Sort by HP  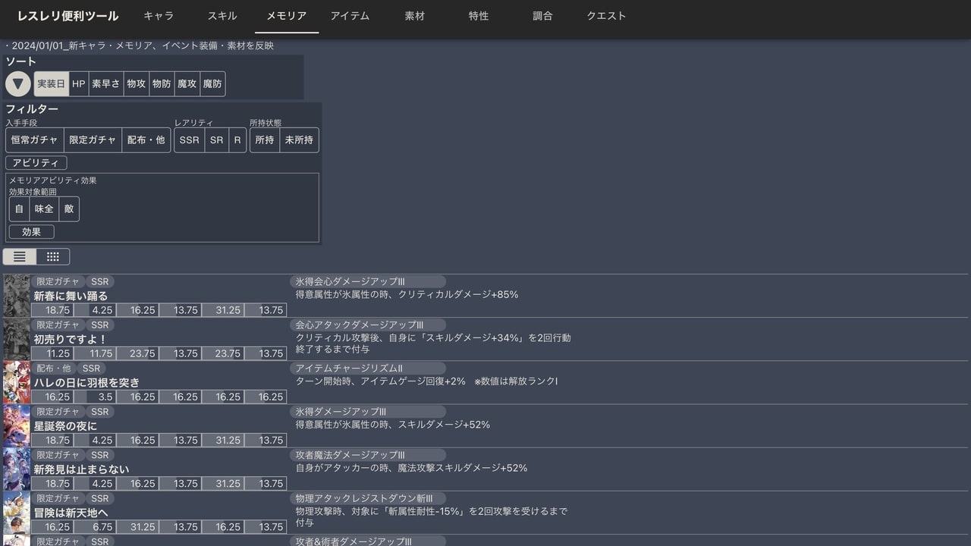tap(79, 84)
